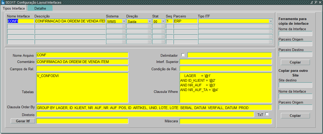The image size is (323, 134).
Task: Click the Descrição field in first row
Action: point(70,21)
